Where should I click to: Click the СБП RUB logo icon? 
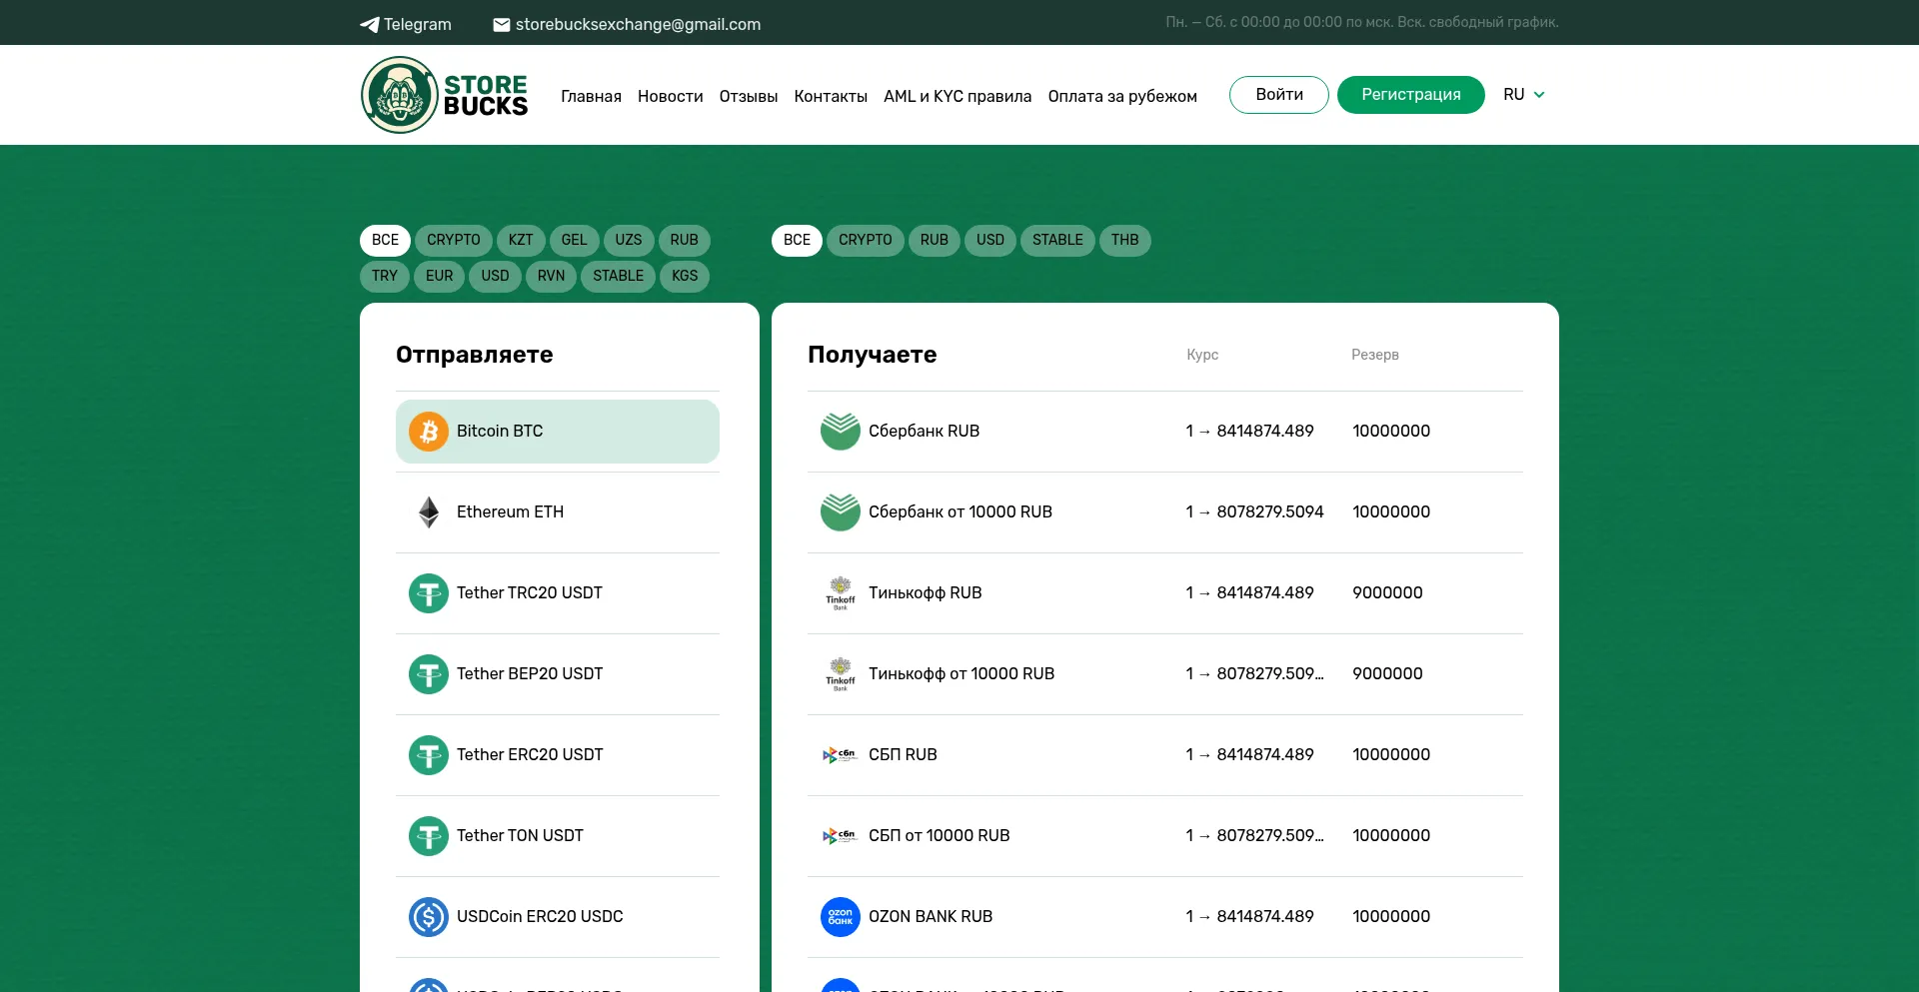point(841,755)
